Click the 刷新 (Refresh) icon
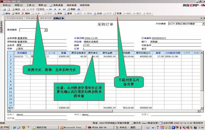 69,9
